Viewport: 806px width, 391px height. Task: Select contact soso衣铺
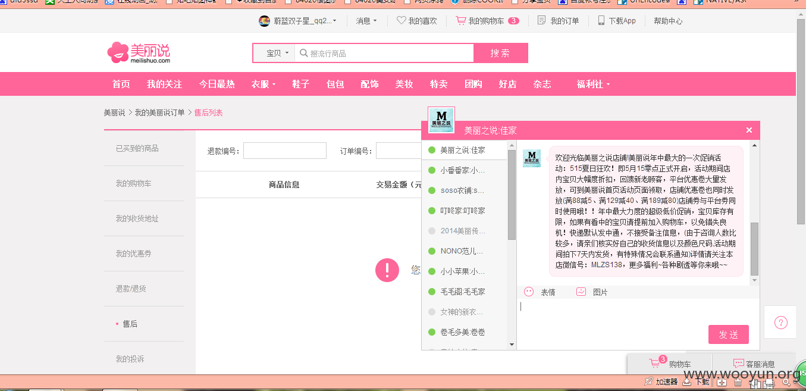(465, 190)
